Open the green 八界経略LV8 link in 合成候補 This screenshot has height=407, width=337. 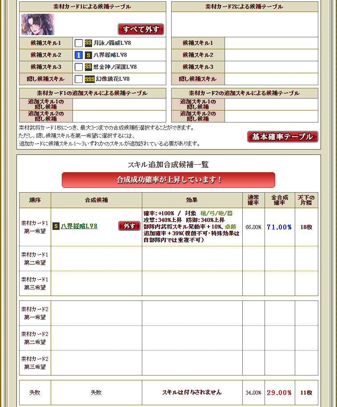[79, 226]
